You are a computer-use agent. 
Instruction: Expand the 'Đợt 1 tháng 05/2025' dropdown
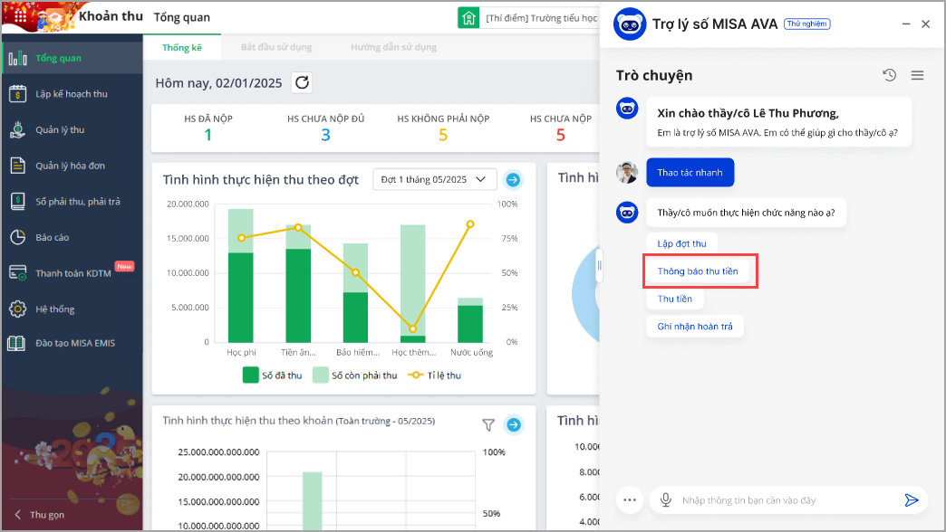coord(435,179)
